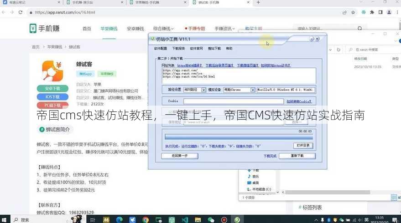Open WeChat from the taskbar
Viewport: 401px width, 223px height.
click(211, 220)
